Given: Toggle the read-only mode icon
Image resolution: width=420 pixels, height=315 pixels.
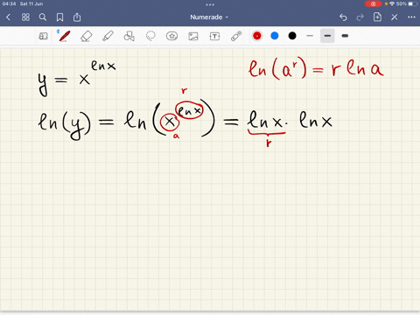Looking at the screenshot, I should pos(43,36).
